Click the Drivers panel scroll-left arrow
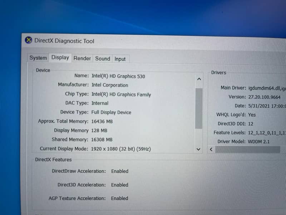Viewport: 286px width, 215px height. pos(211,149)
